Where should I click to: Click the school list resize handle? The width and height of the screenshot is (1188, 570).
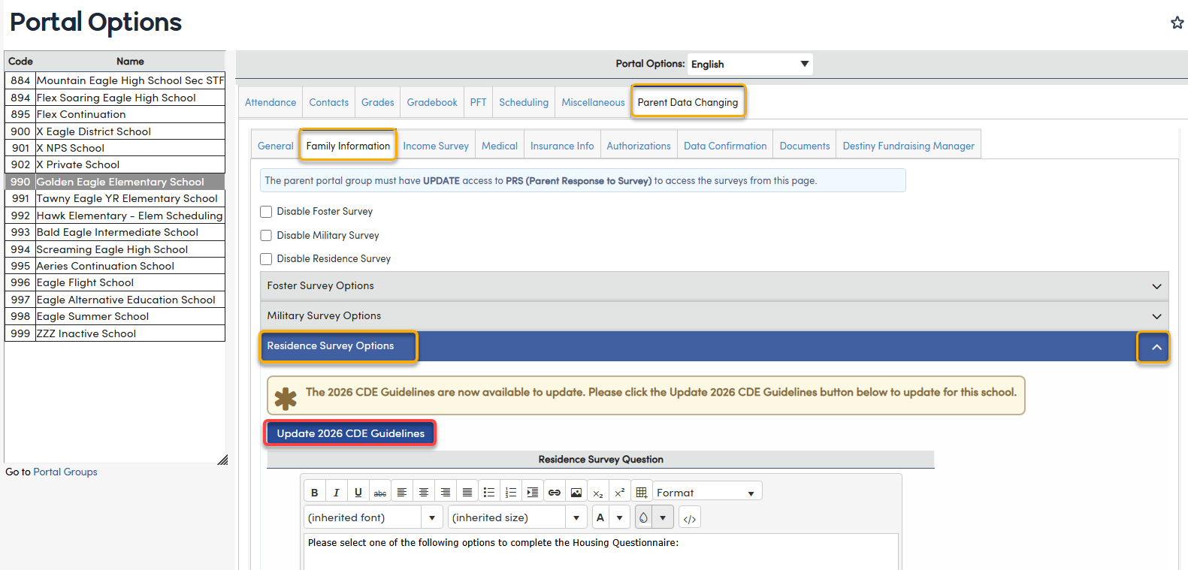tap(222, 460)
